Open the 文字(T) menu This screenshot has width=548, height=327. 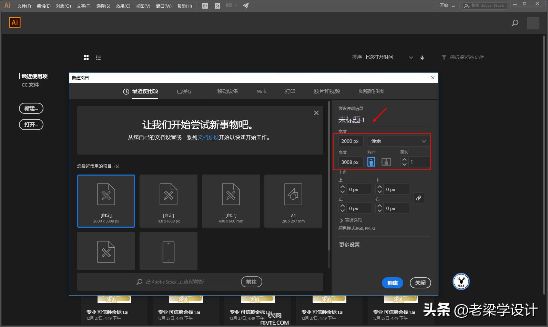click(x=83, y=6)
